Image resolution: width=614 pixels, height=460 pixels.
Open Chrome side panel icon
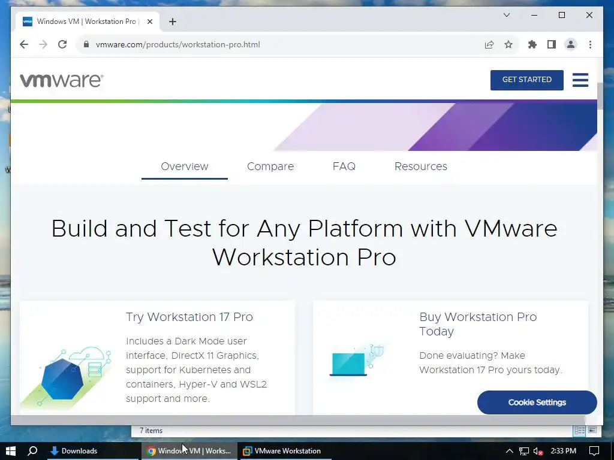point(552,44)
